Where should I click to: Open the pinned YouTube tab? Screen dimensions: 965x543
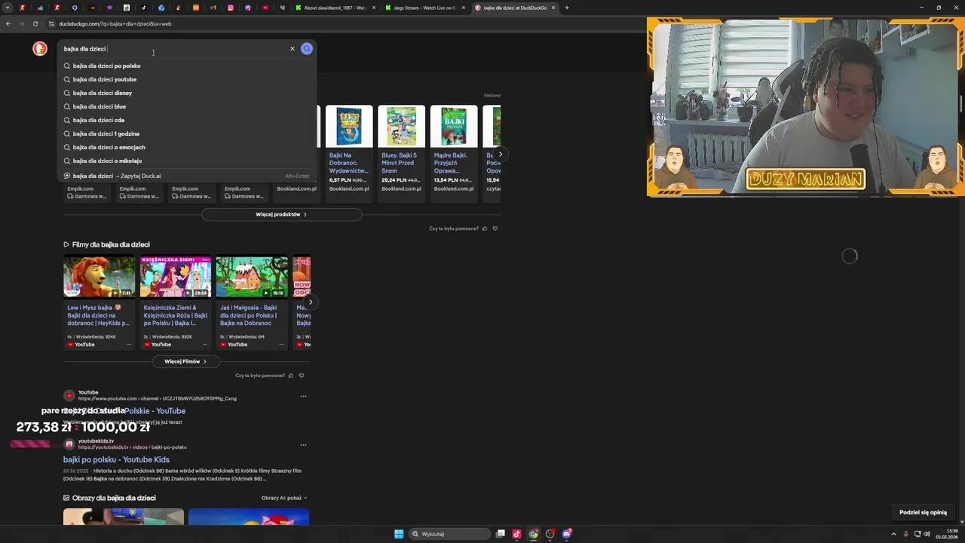265,8
